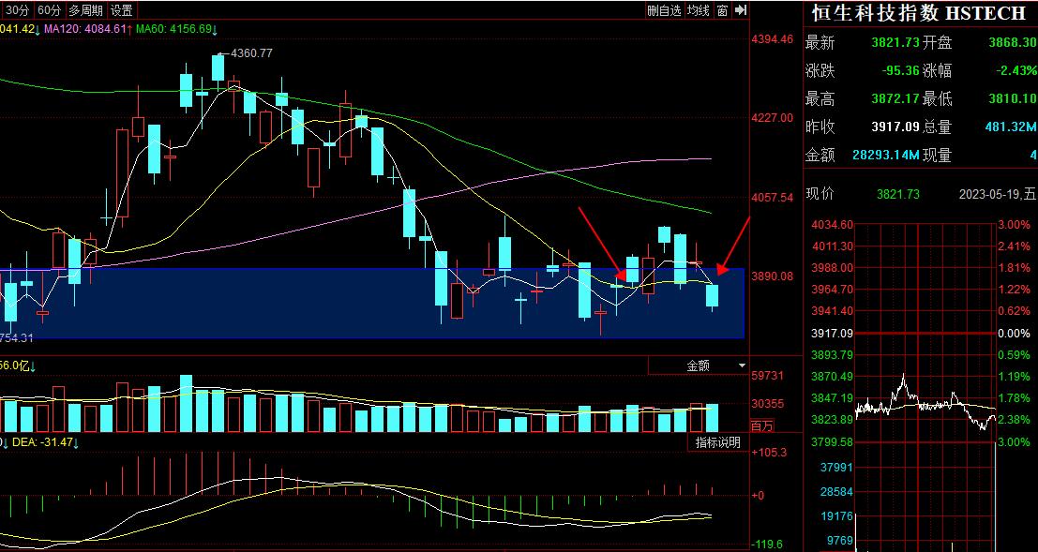Click the latest volume bar in 金额 pane
Viewport: 1038px width, 552px height.
[x=713, y=418]
